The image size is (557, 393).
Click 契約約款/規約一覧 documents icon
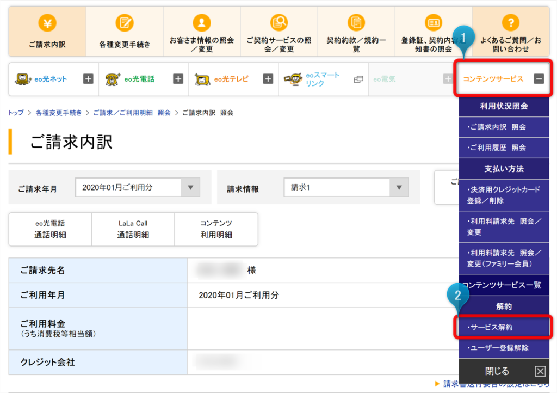click(356, 23)
